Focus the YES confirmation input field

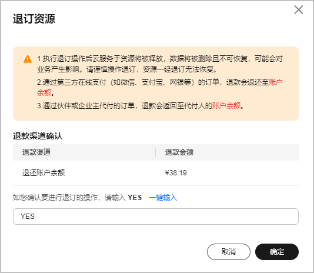pos(156,217)
